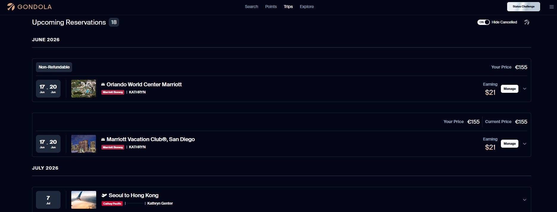Click the JUNE 2026 section header

(46, 40)
